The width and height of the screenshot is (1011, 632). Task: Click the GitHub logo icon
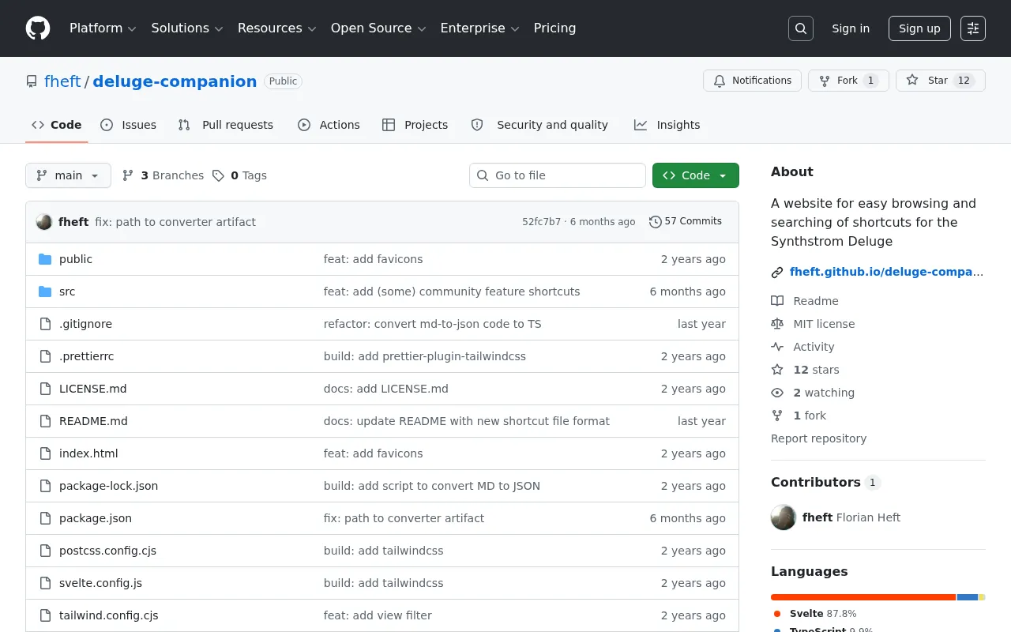tap(38, 28)
